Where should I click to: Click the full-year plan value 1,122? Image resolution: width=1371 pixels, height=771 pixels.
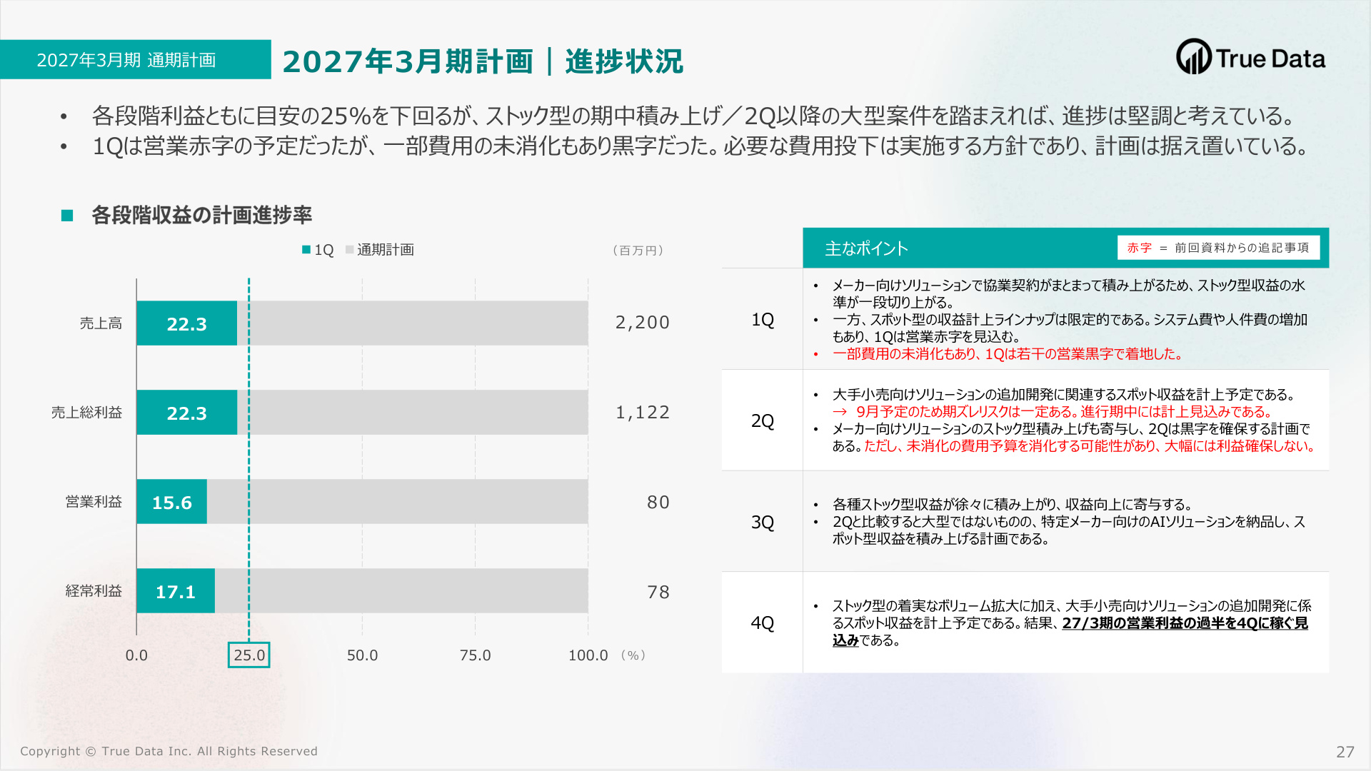pyautogui.click(x=643, y=413)
